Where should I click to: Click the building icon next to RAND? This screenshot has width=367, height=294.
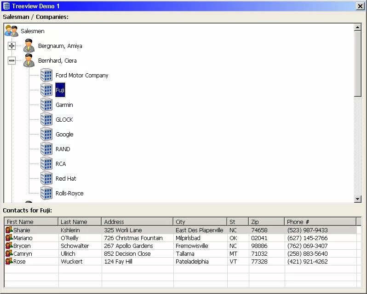click(46, 149)
